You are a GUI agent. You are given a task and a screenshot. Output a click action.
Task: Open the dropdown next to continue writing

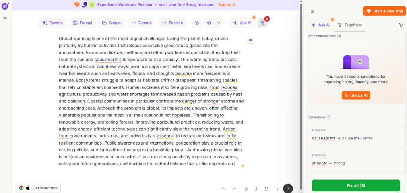[219, 23]
